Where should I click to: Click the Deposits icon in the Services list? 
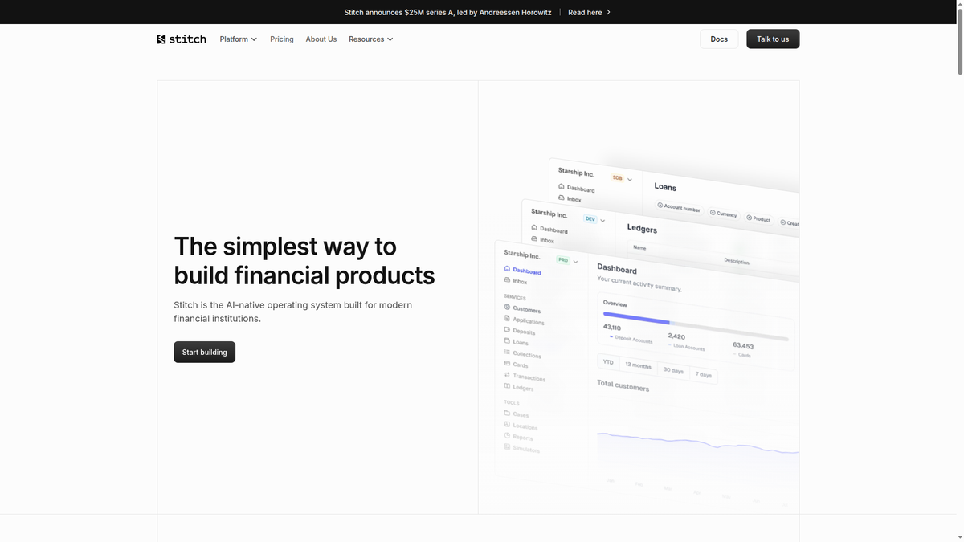pos(507,329)
